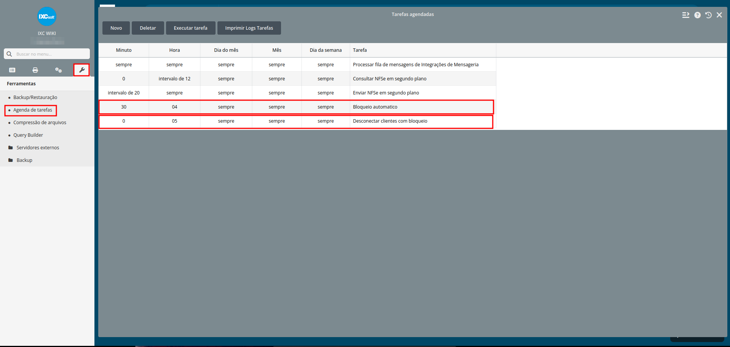Select Desconectar clientes com bloqueio row

[297, 121]
